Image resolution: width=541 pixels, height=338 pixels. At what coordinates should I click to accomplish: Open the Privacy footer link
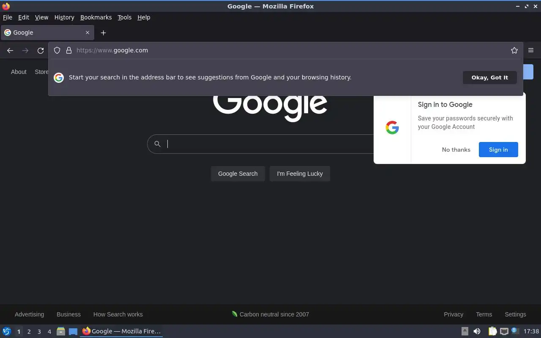click(x=454, y=314)
